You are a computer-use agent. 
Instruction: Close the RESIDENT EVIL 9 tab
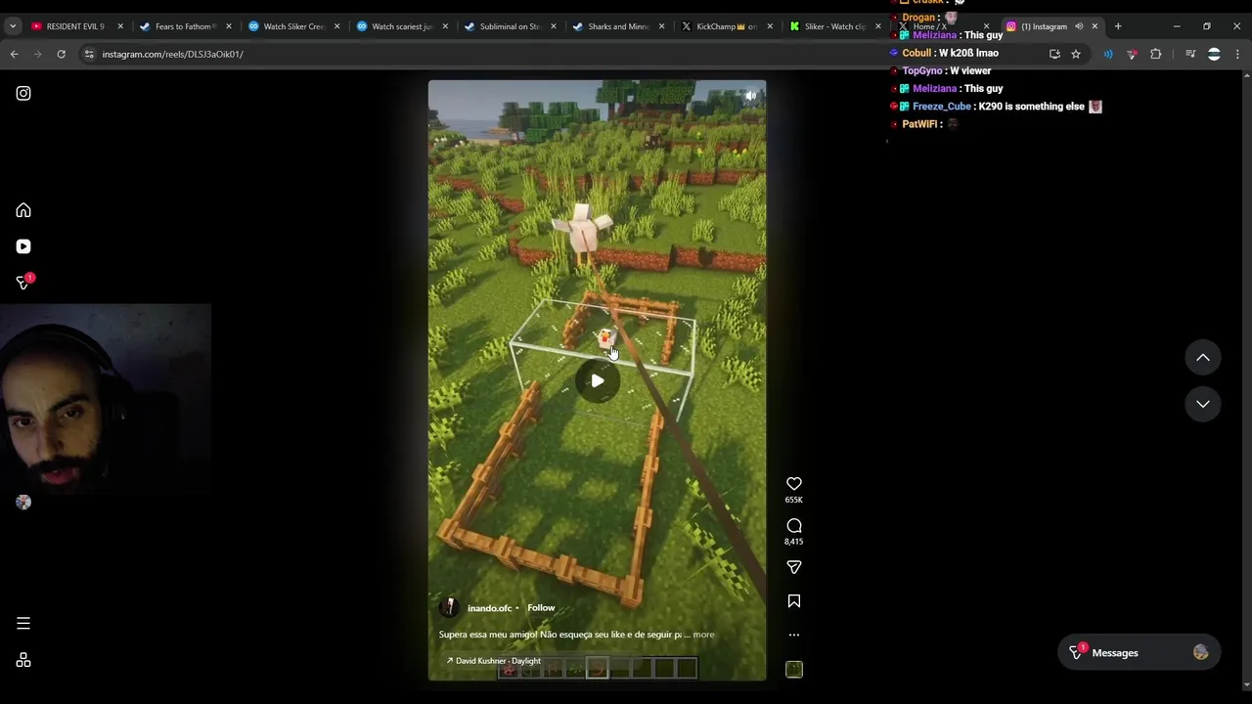(x=120, y=26)
